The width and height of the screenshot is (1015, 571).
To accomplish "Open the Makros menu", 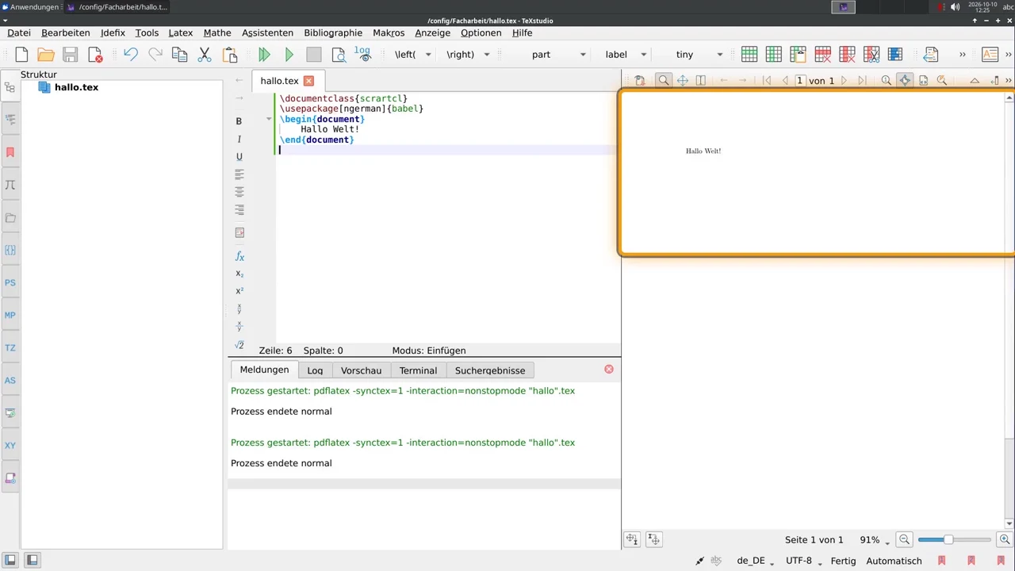I will (x=389, y=33).
